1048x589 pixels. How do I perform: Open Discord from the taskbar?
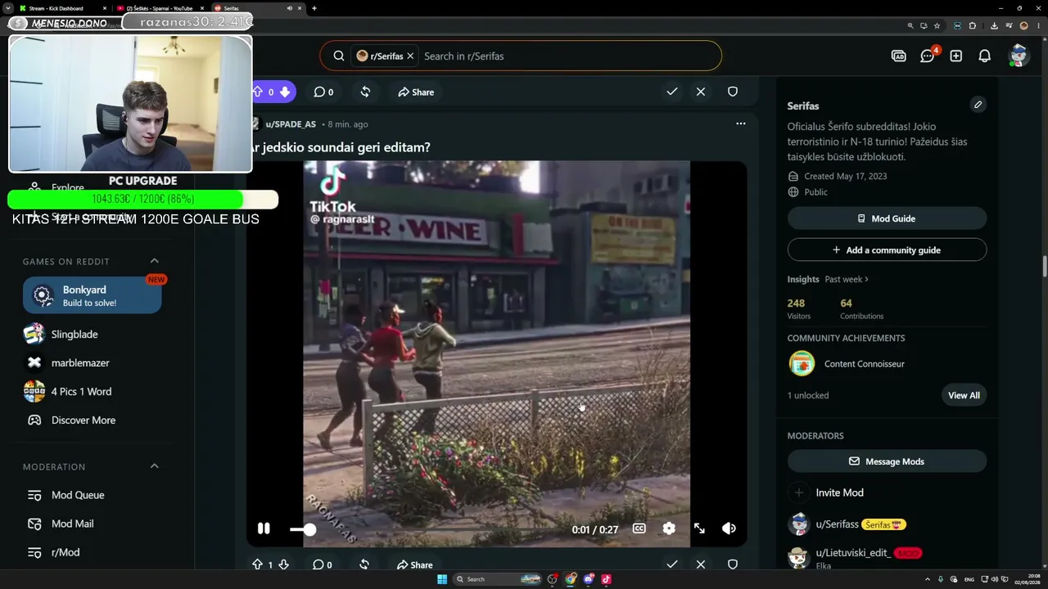pyautogui.click(x=589, y=579)
